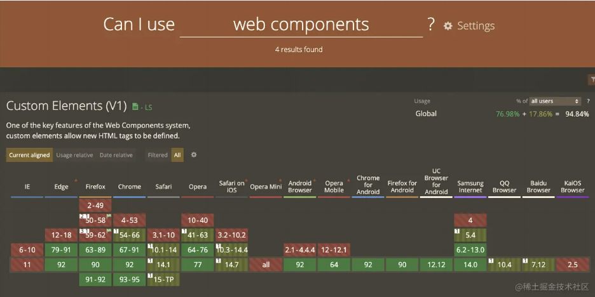
Task: Click the Opera Mobile column header
Action: (334, 187)
